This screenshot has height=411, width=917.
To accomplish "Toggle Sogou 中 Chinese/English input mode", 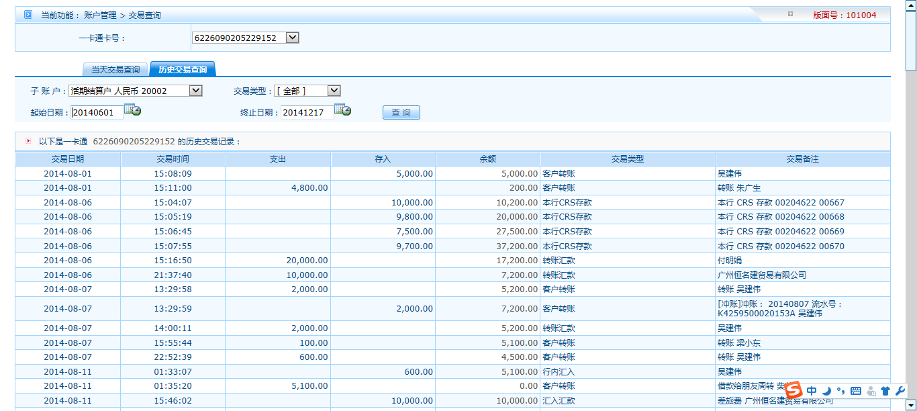I will coord(812,391).
